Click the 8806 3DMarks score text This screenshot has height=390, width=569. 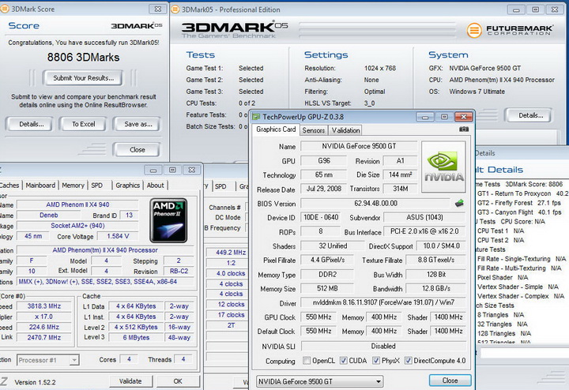tap(83, 58)
